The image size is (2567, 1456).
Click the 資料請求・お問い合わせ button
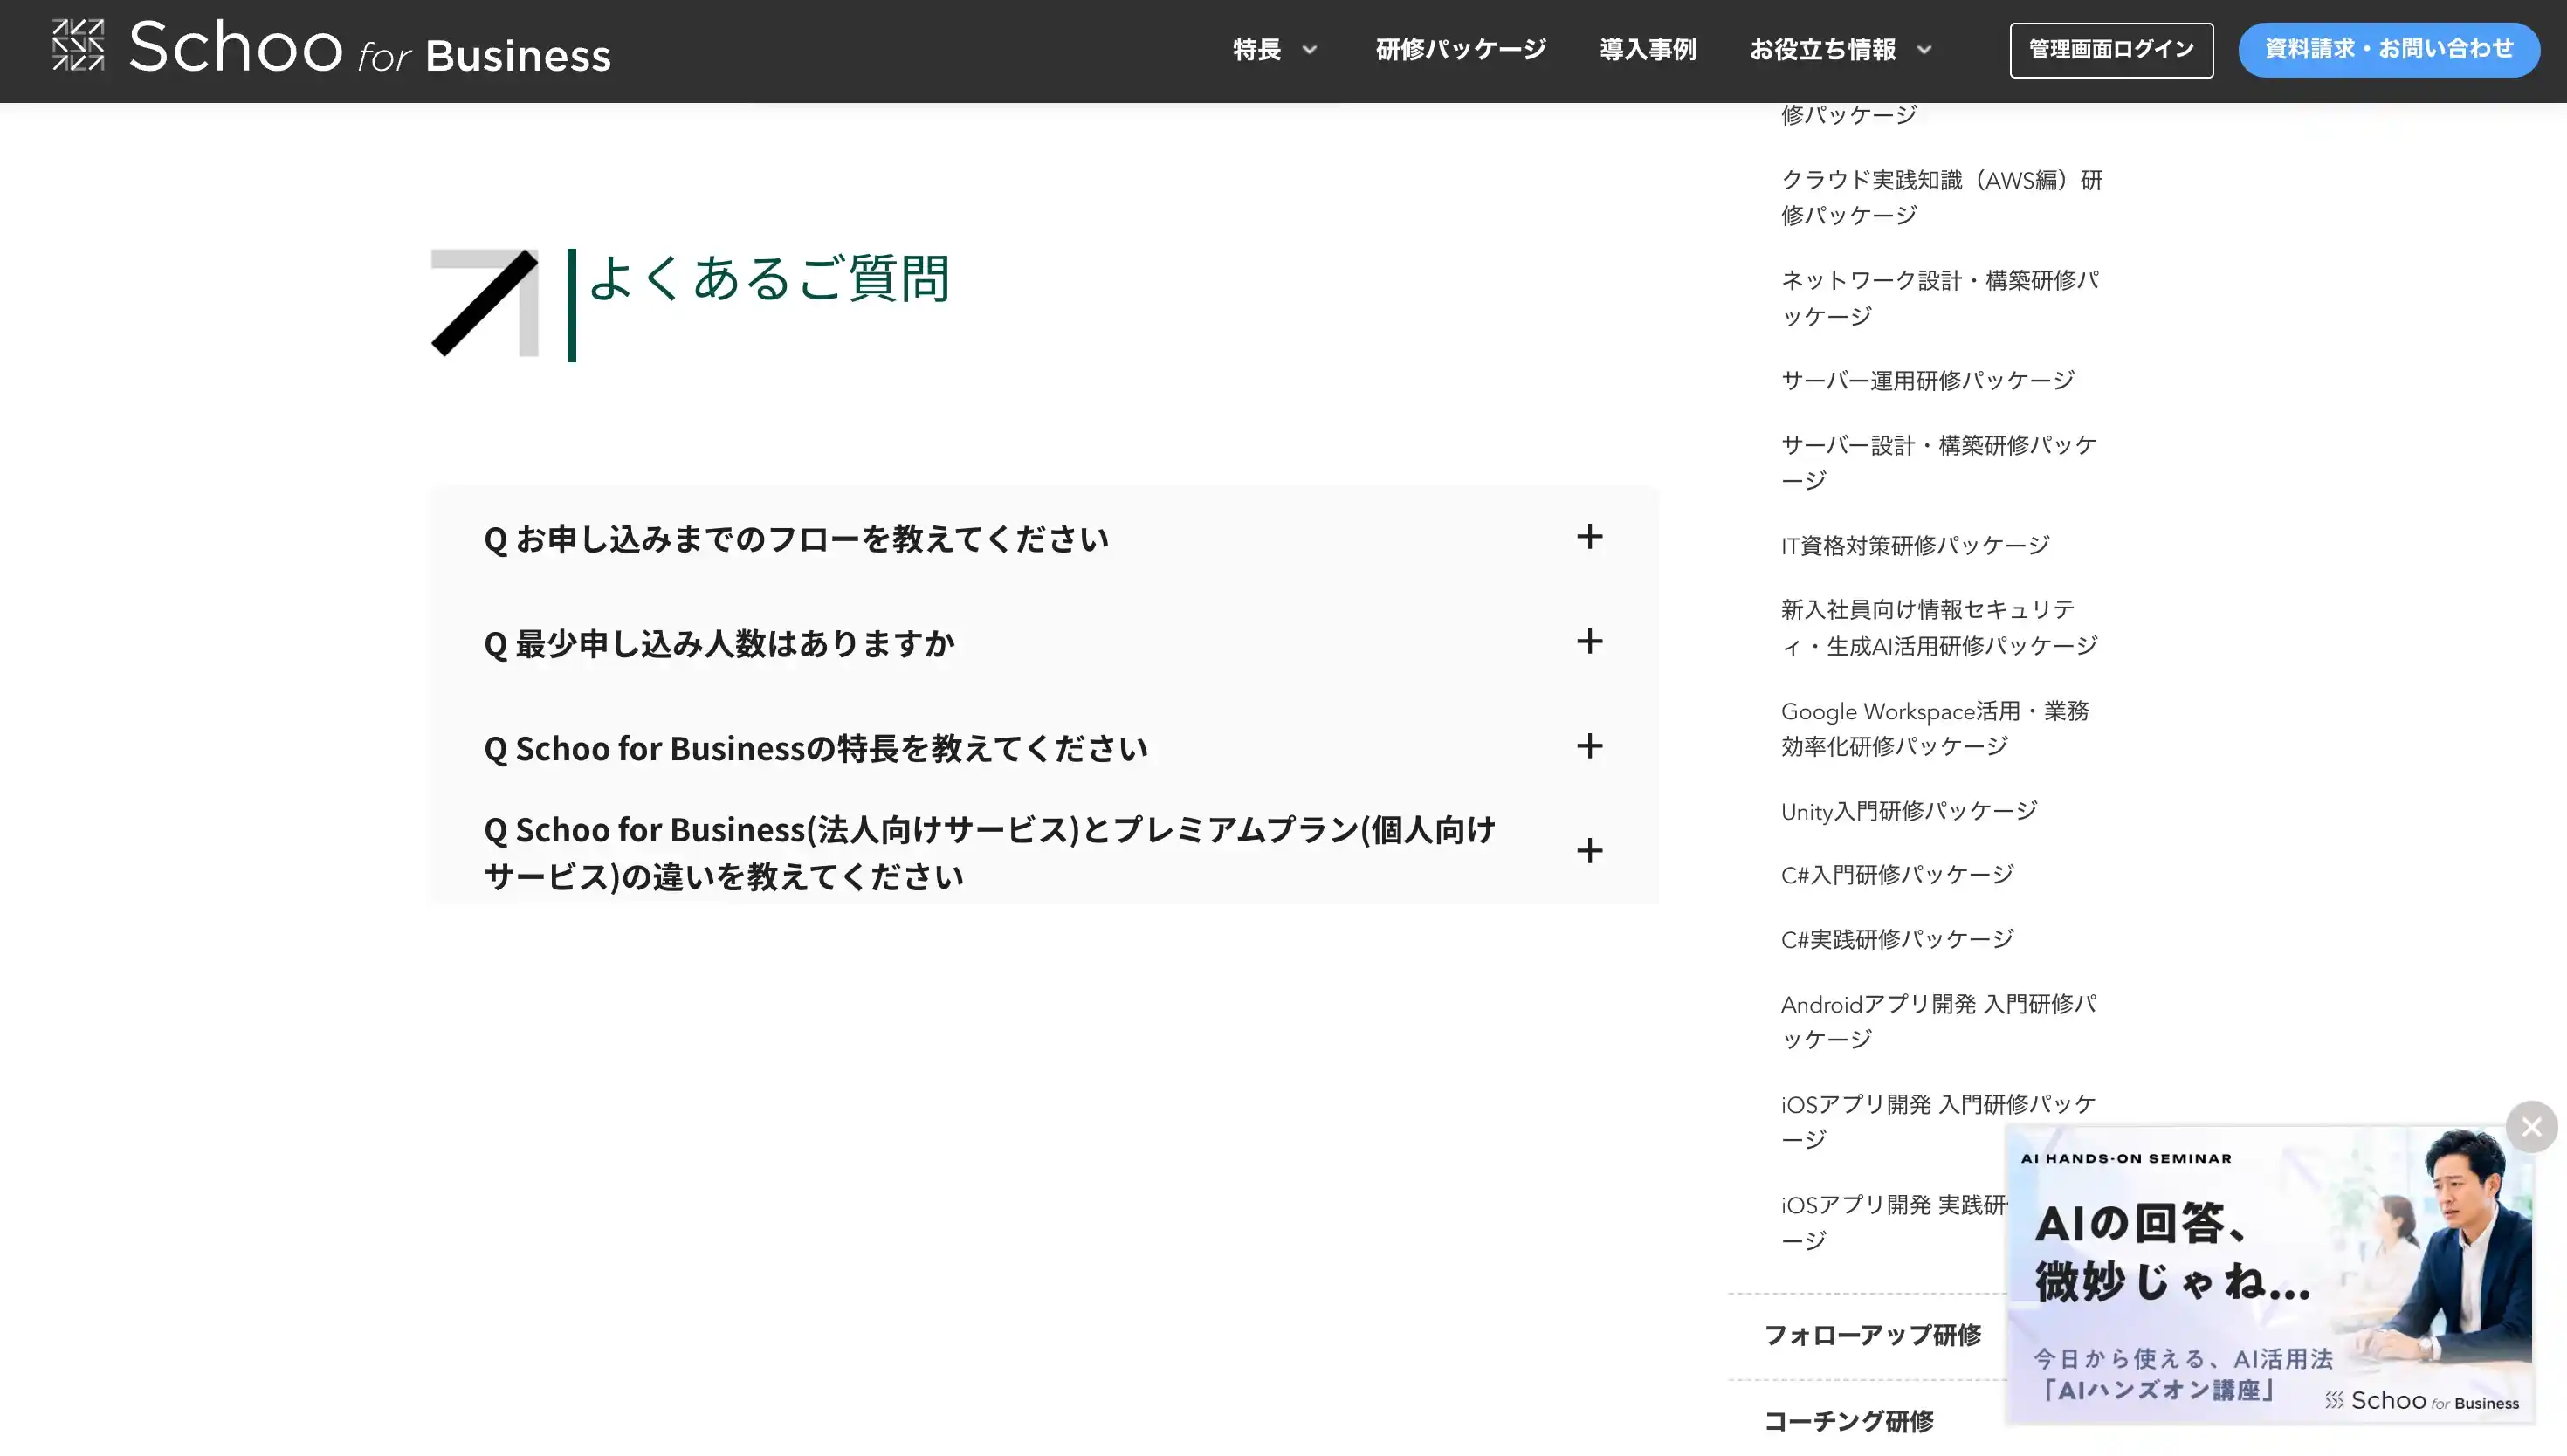[x=2388, y=50]
